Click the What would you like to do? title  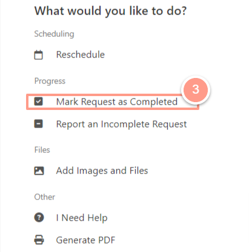(110, 11)
